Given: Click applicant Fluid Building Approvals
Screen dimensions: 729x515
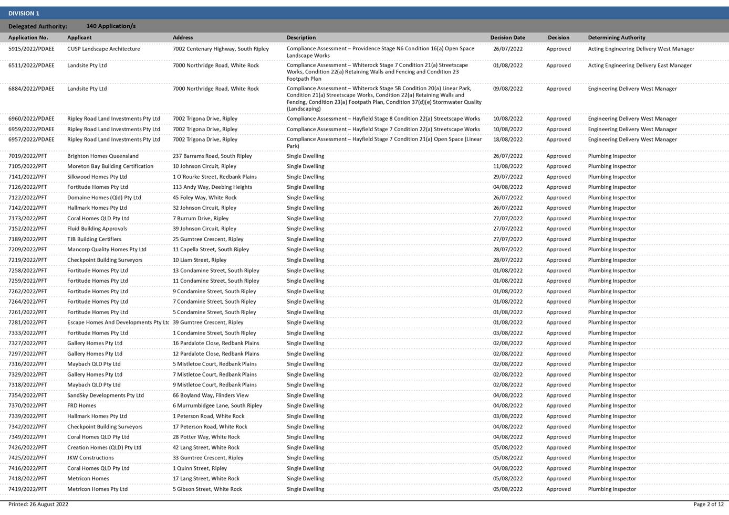Looking at the screenshot, I should 97,229.
